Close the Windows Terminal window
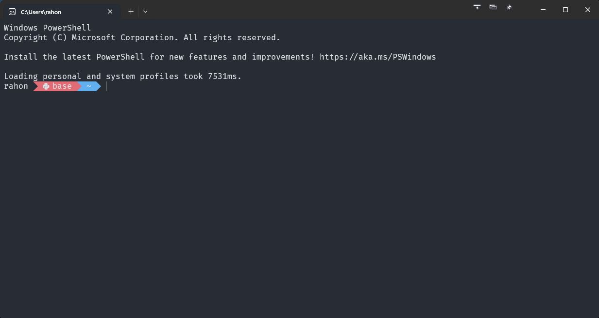The image size is (599, 318). coord(588,10)
